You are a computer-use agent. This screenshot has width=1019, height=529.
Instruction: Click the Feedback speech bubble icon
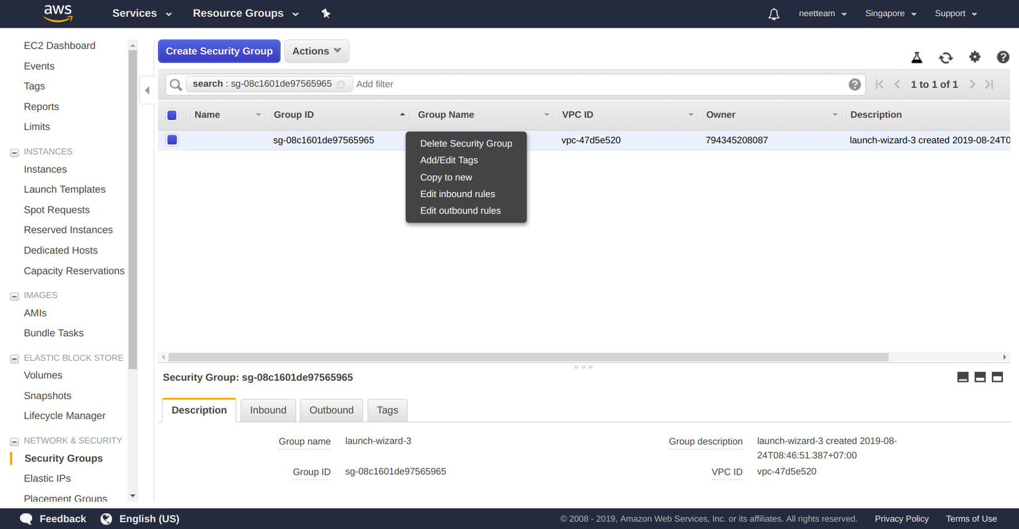click(x=26, y=518)
